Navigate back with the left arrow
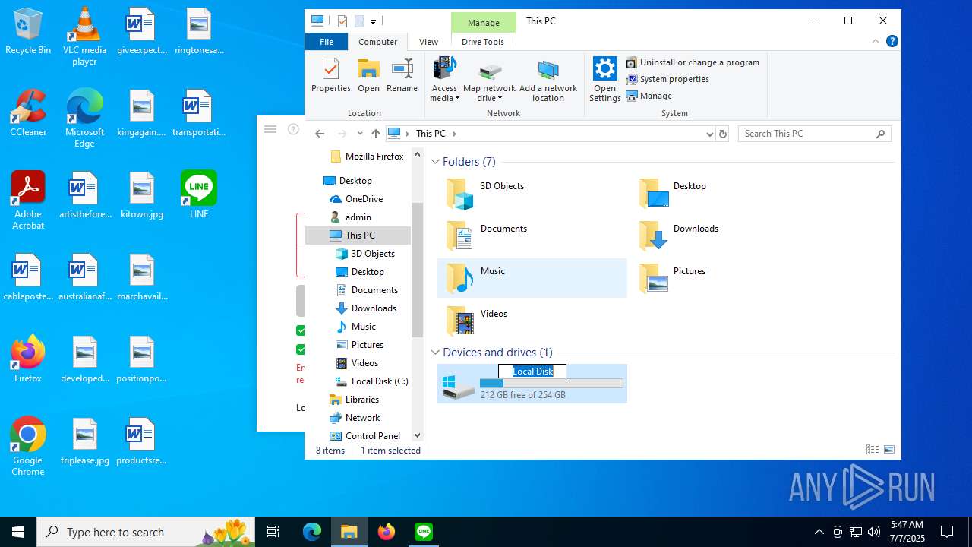Screen dimensions: 972x547 [320, 134]
